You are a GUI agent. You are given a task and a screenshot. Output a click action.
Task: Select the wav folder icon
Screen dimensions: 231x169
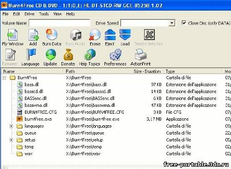click(19, 154)
